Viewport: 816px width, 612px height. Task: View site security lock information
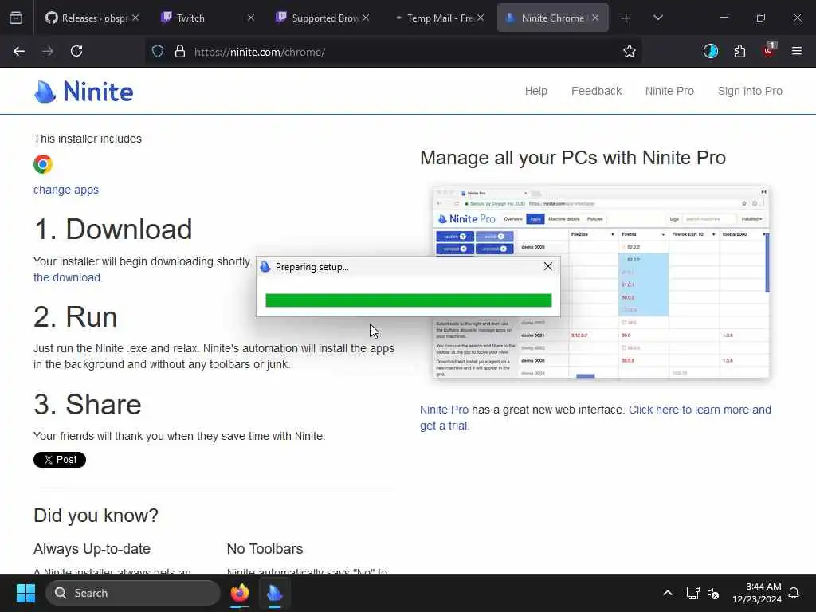(x=180, y=51)
